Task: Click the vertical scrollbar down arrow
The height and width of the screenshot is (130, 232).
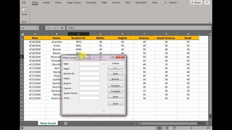Action: [210, 120]
